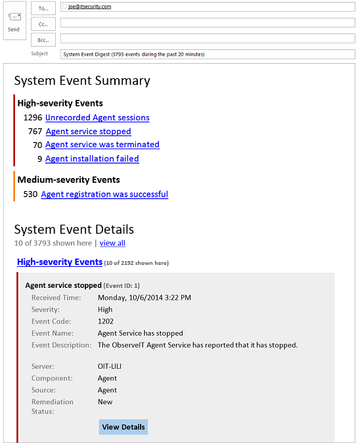Open Unrecorded Agent sessions link
The image size is (358, 443).
[x=97, y=118]
